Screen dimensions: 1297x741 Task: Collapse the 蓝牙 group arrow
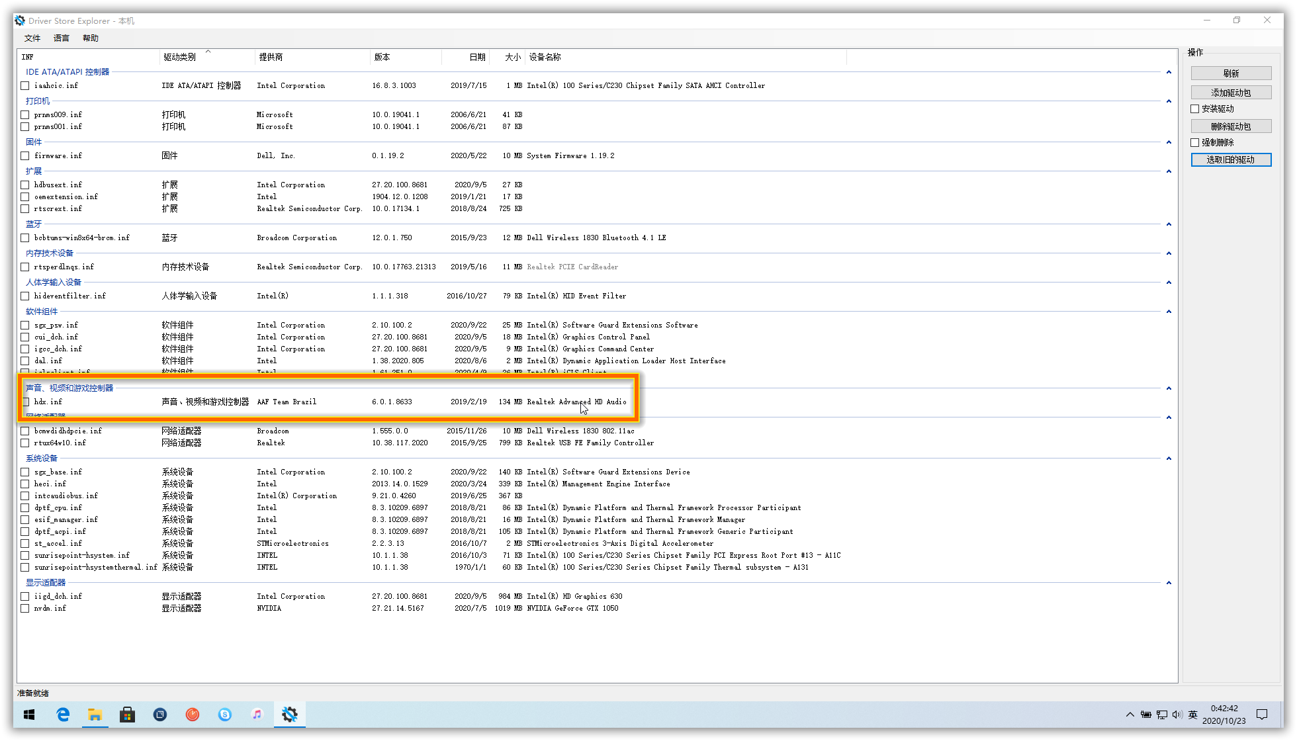pyautogui.click(x=1169, y=224)
